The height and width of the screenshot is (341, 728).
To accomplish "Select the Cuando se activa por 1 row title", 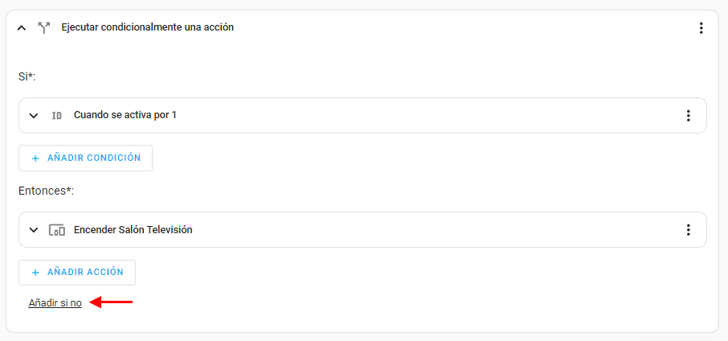I will coord(125,115).
